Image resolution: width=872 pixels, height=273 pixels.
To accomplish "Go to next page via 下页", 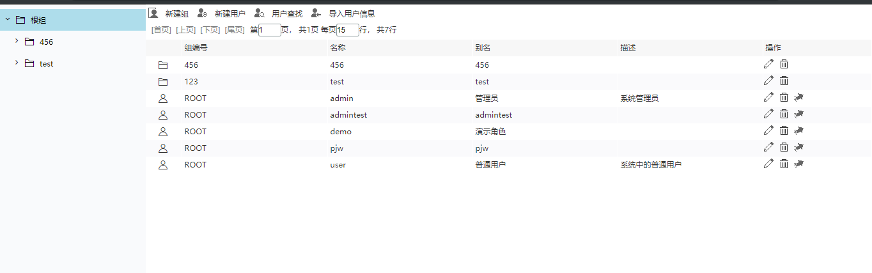I will [210, 30].
